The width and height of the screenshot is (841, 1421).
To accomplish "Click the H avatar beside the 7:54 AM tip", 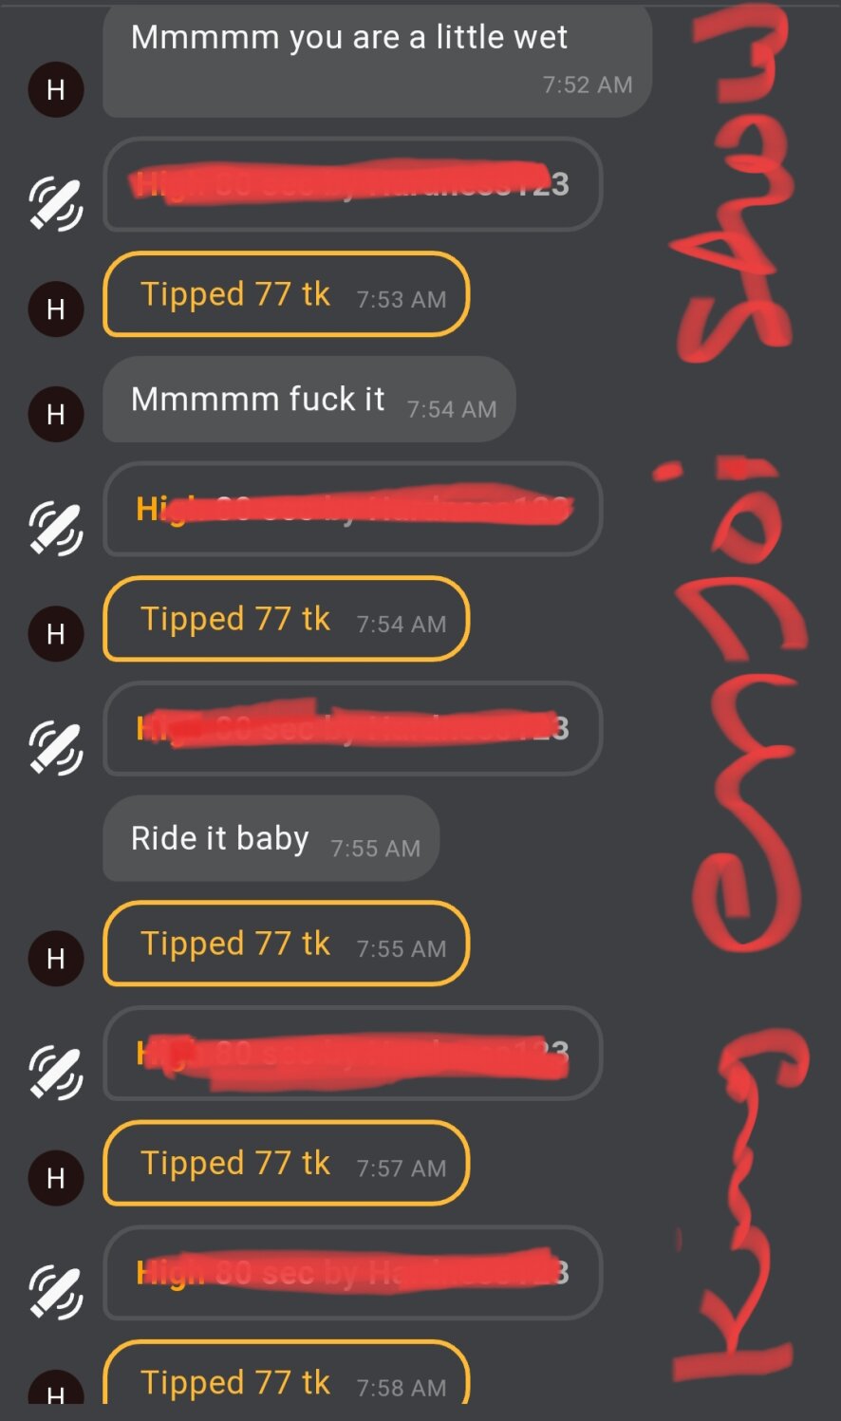I will pyautogui.click(x=56, y=633).
